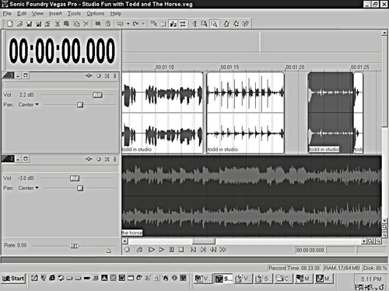
Task: Solo track 1
Action: tap(114, 76)
